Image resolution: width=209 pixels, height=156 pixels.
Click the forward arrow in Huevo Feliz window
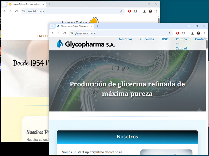tap(10, 11)
